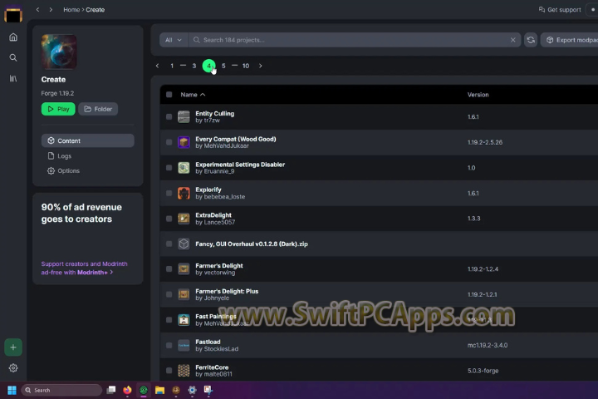Click the Version column header
598x399 pixels.
click(478, 94)
